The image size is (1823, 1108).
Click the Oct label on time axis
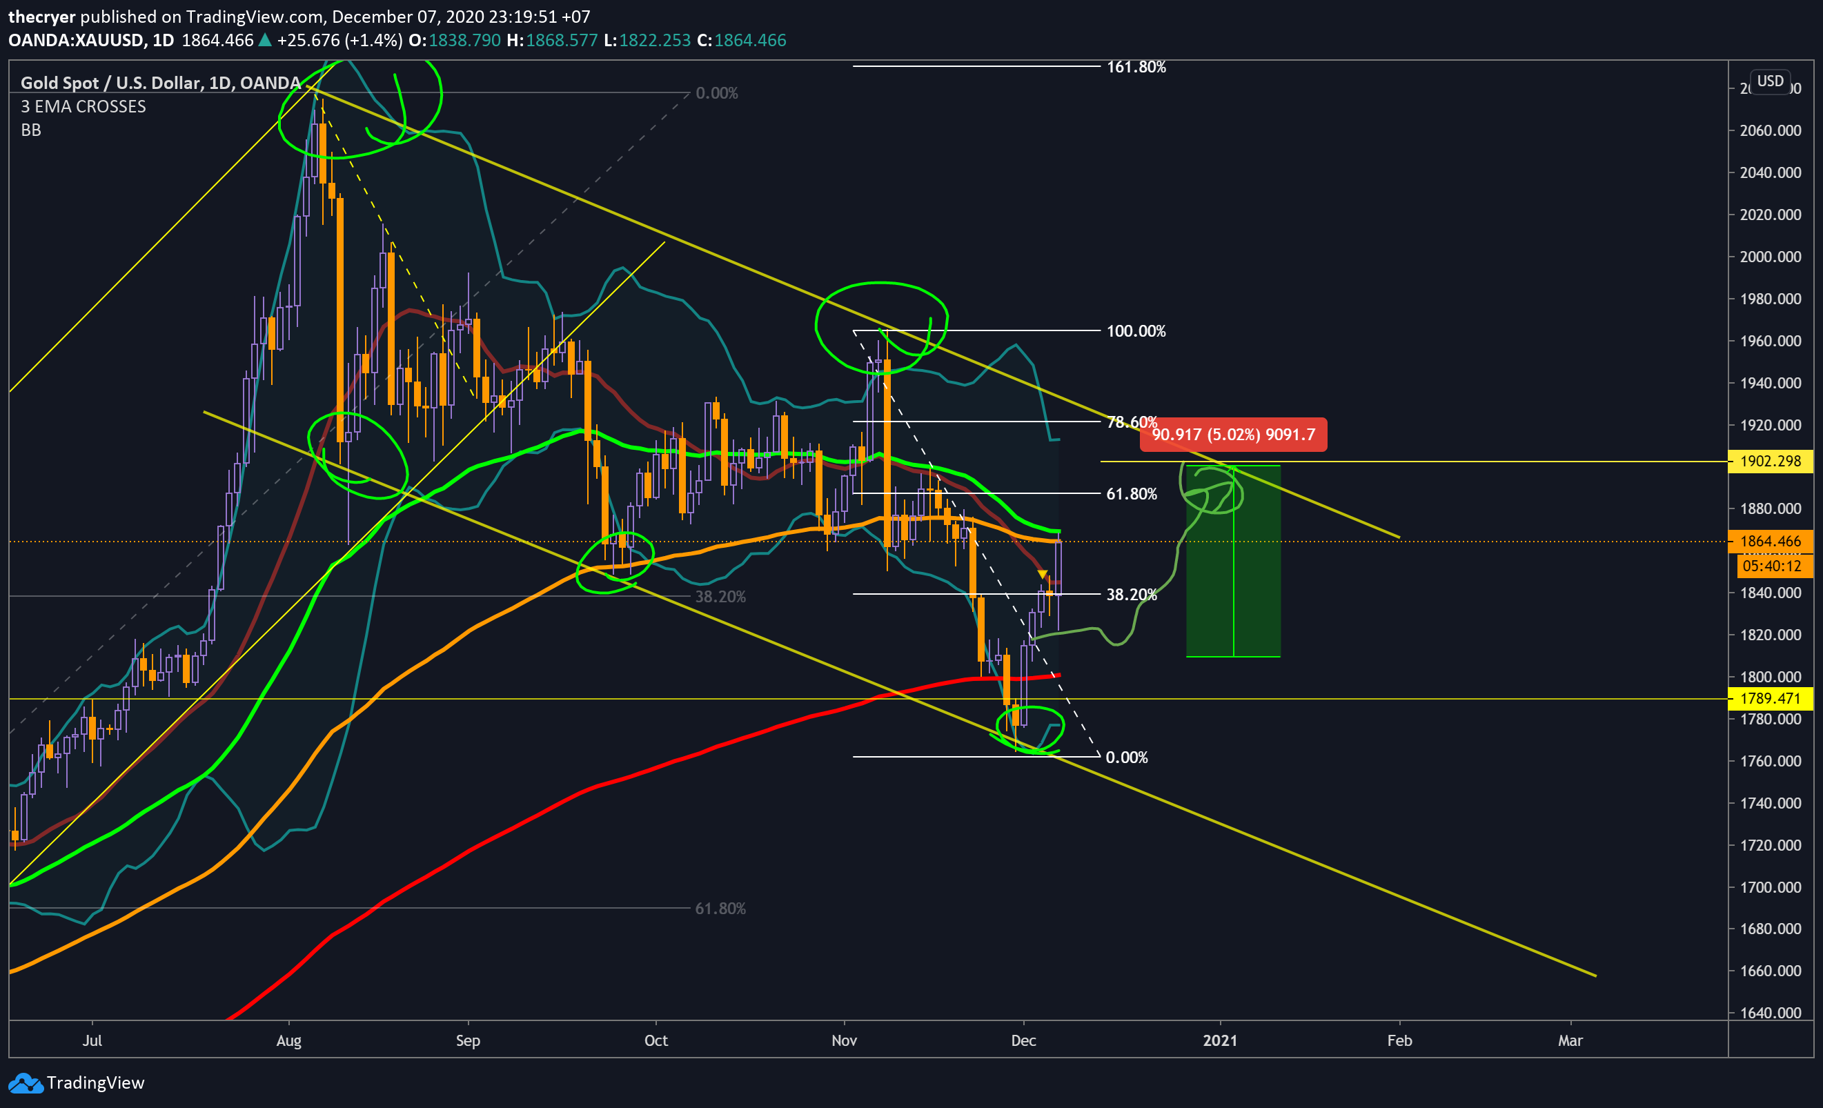click(x=656, y=1040)
